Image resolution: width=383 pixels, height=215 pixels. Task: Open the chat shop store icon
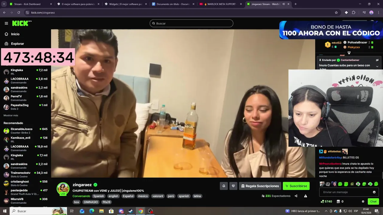(338, 202)
